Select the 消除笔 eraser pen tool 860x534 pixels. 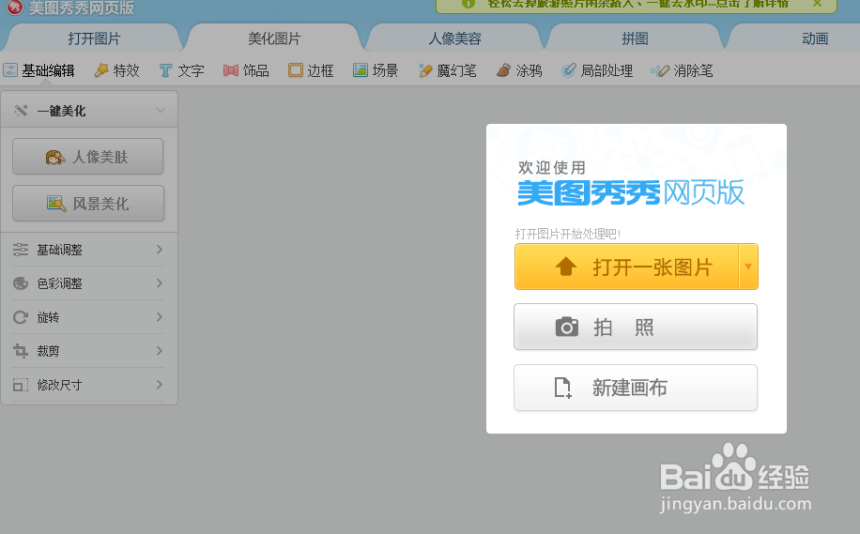pos(682,70)
